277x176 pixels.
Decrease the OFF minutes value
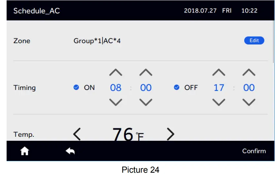click(x=249, y=102)
